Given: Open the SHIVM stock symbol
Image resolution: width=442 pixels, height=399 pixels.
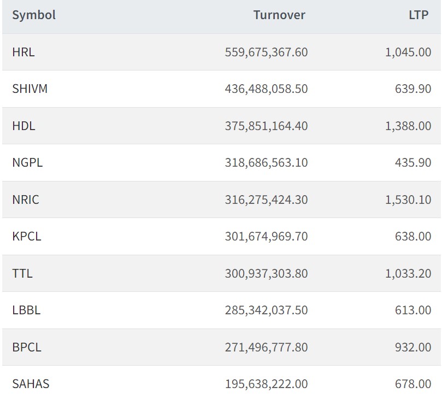Looking at the screenshot, I should 30,89.
